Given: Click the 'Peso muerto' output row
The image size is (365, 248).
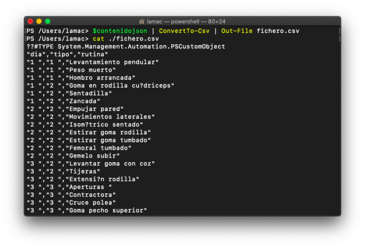Looking at the screenshot, I should (71, 70).
